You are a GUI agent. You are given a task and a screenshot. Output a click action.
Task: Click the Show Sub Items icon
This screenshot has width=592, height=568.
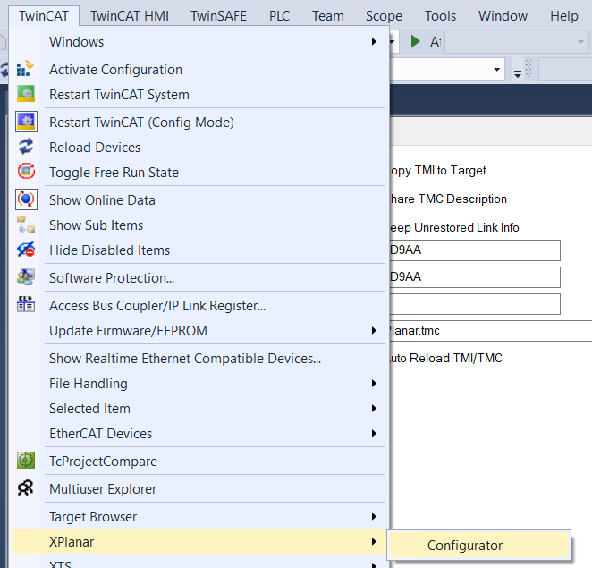[x=26, y=225]
